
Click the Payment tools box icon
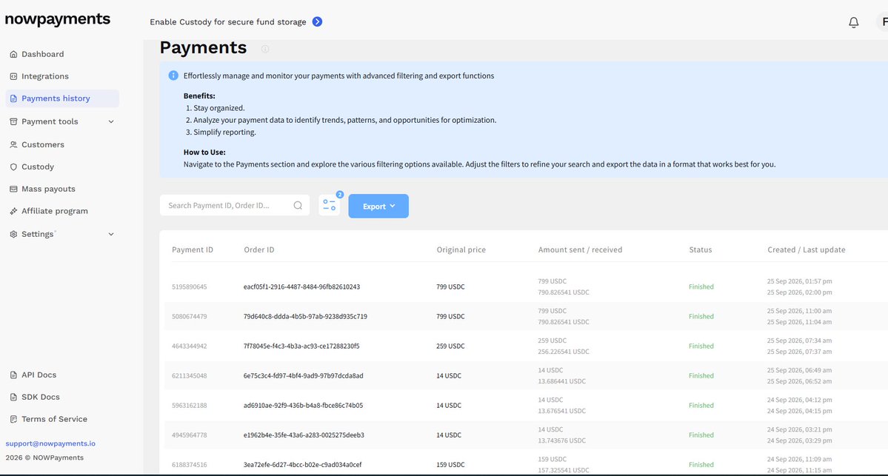tap(13, 121)
